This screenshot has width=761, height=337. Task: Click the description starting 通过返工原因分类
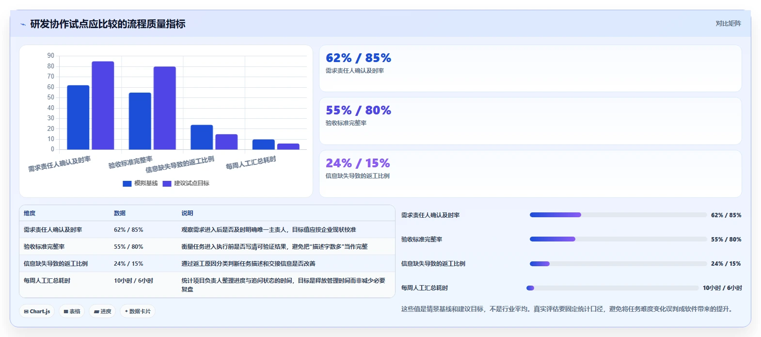(248, 264)
